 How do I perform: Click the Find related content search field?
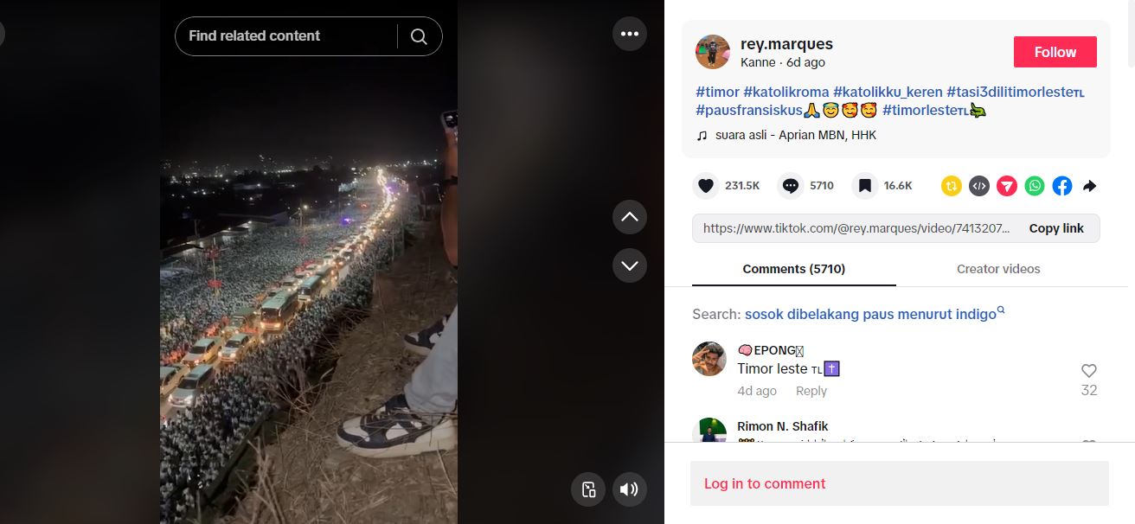pyautogui.click(x=285, y=36)
